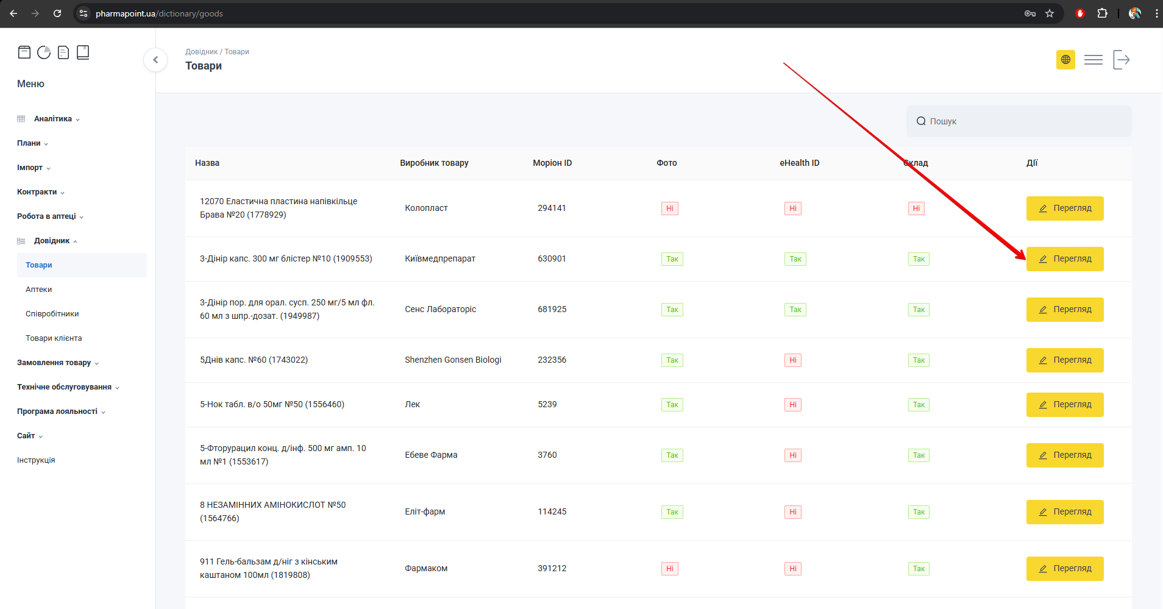This screenshot has width=1163, height=609.
Task: Collapse the Довідник menu section
Action: click(52, 241)
